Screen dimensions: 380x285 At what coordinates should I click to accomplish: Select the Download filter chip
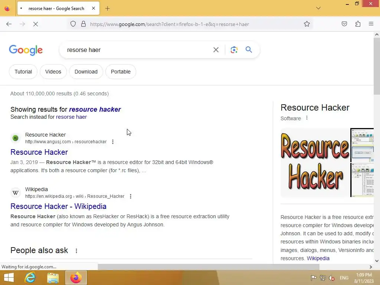point(86,72)
